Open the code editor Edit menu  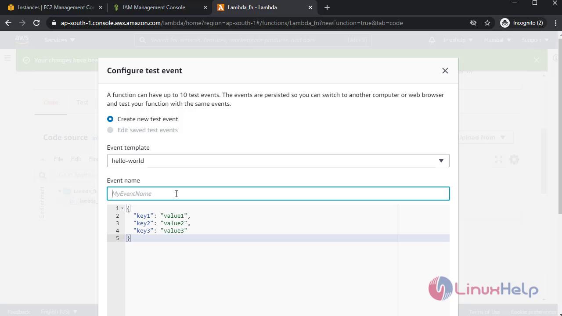pyautogui.click(x=76, y=159)
